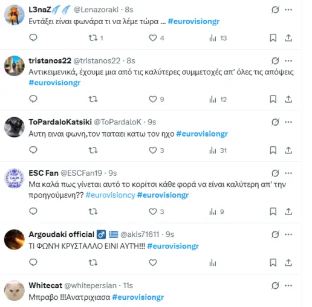Open the tristanos22 profile picture
This screenshot has height=307, width=312.
[15, 66]
